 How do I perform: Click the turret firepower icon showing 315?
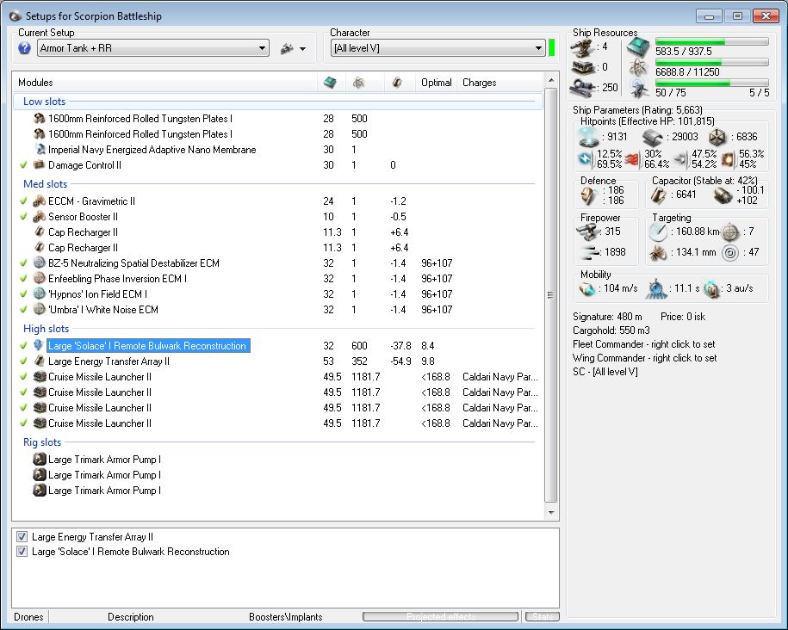point(587,232)
